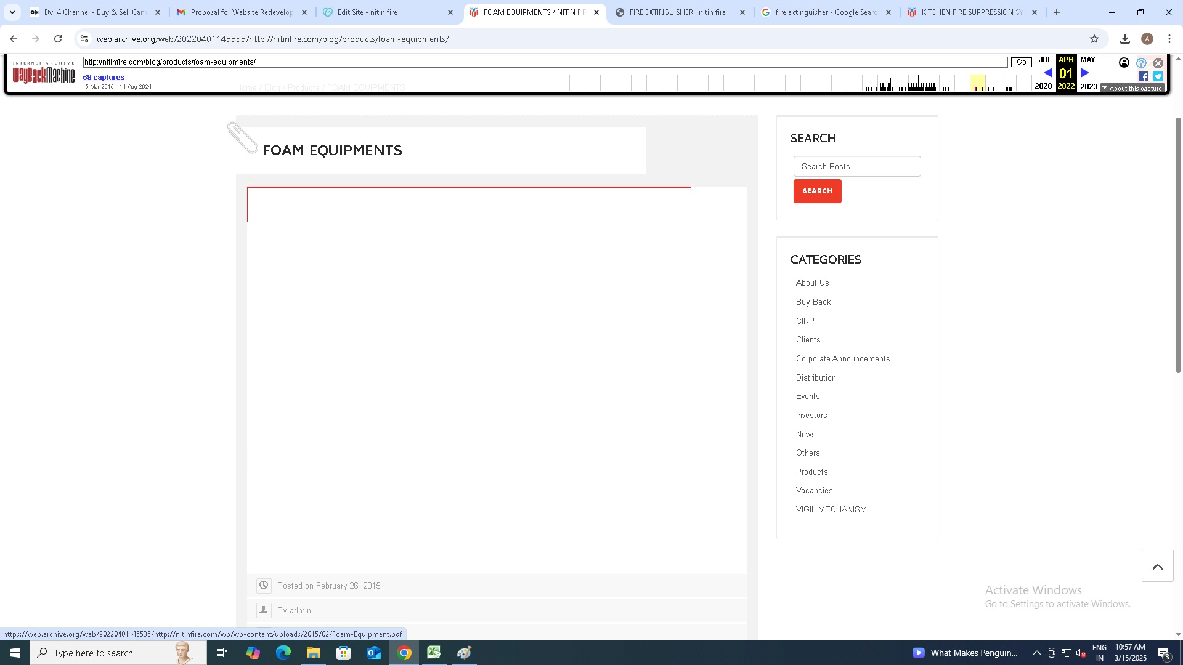Open notification center icon

point(1164,653)
